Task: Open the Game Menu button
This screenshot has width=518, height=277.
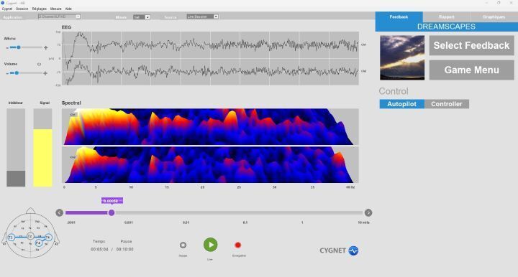Action: 471,70
